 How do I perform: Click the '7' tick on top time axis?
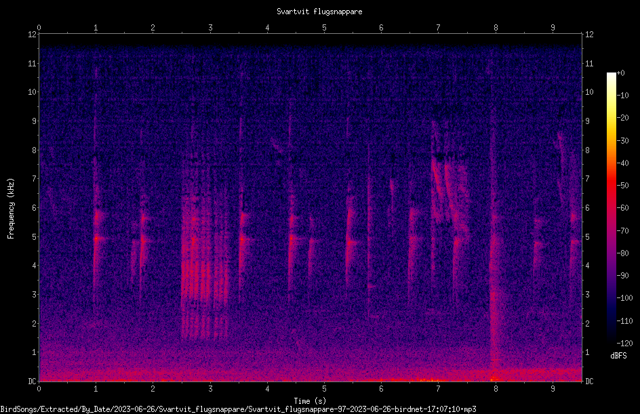coord(439,27)
